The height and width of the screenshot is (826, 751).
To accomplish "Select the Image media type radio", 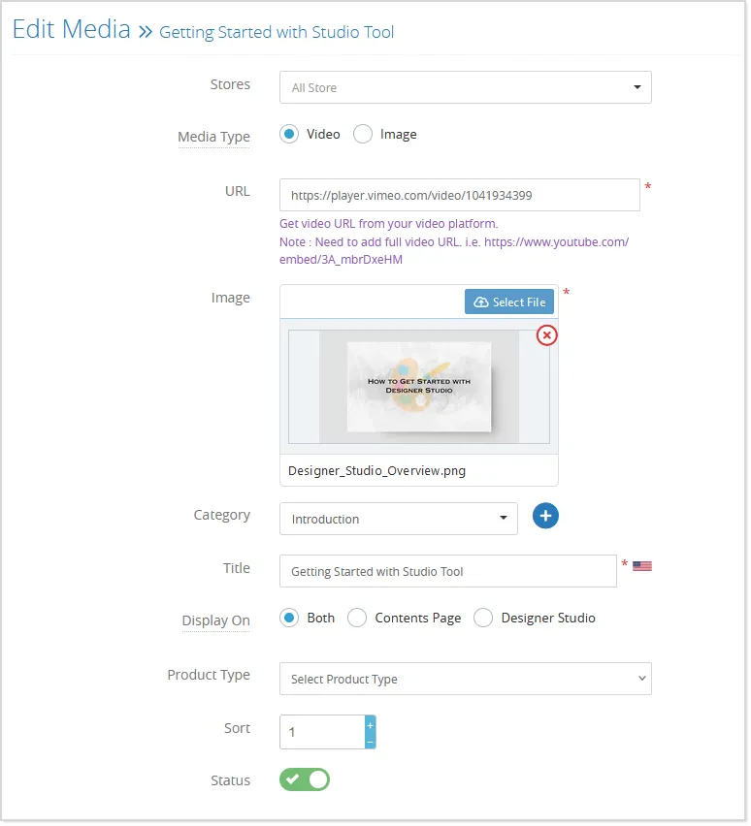I will point(363,135).
